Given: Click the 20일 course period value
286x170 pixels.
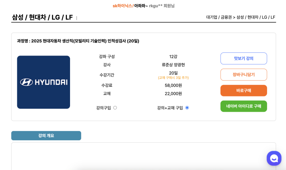Looking at the screenshot, I should pos(173,73).
